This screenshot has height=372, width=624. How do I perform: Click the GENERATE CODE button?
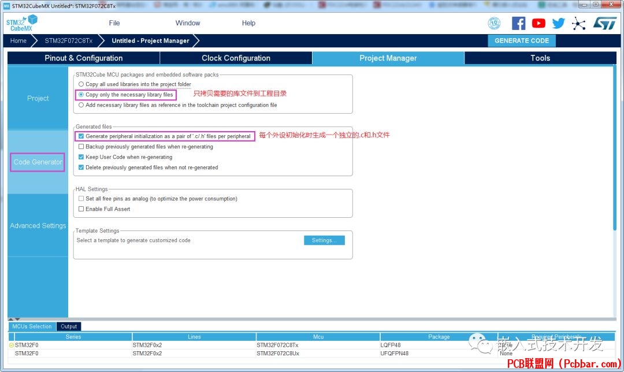(x=522, y=40)
